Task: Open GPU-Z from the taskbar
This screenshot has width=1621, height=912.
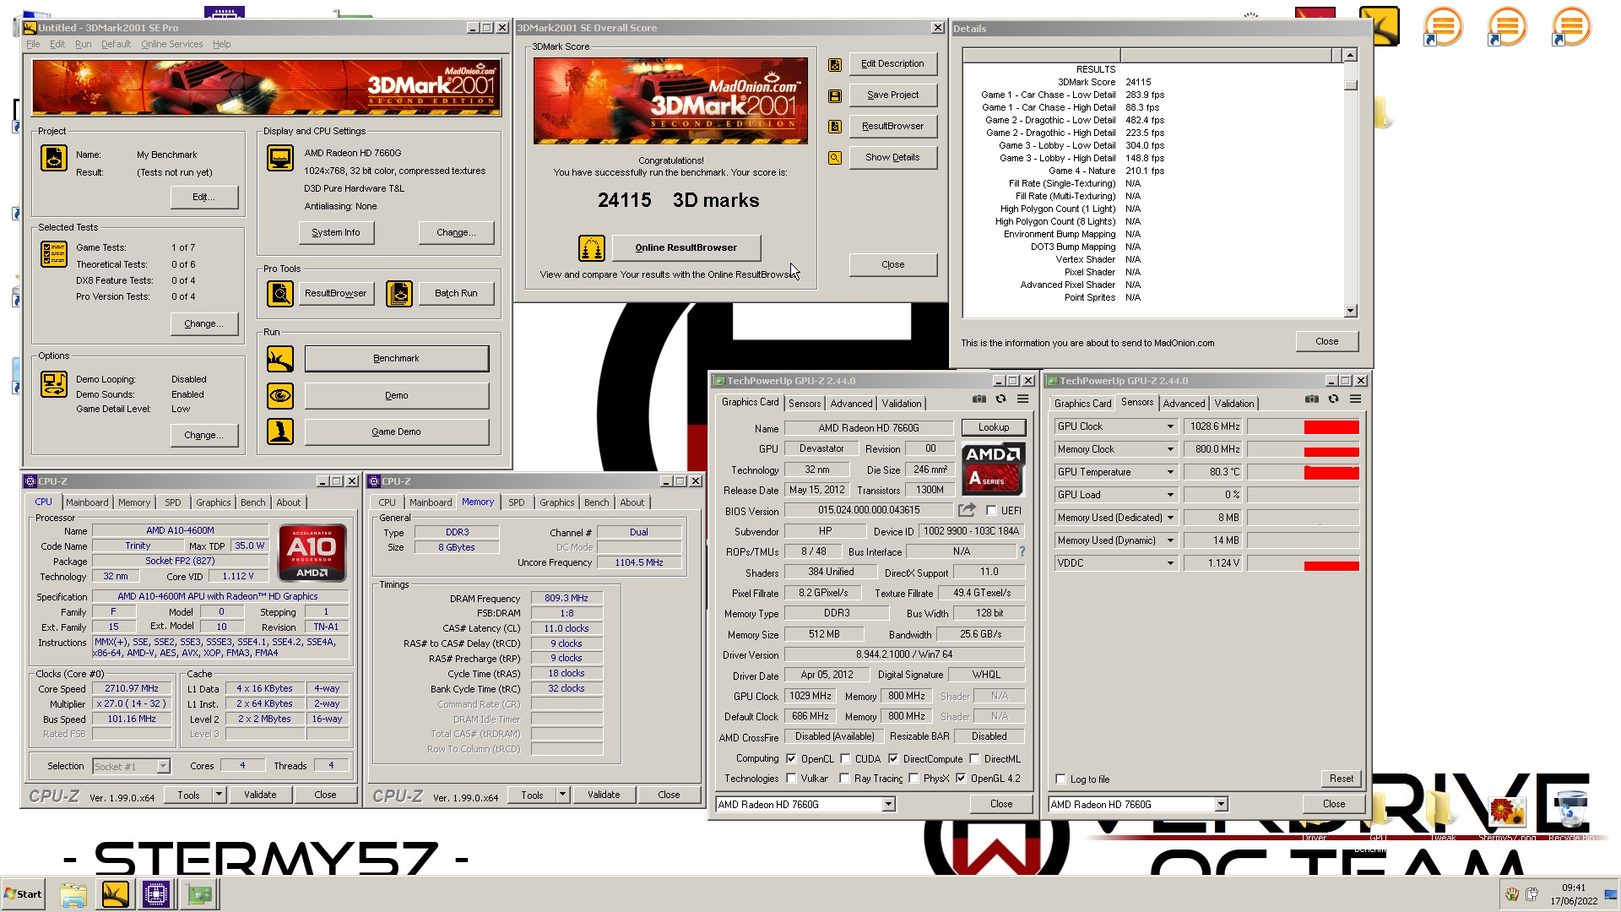Action: [x=200, y=894]
